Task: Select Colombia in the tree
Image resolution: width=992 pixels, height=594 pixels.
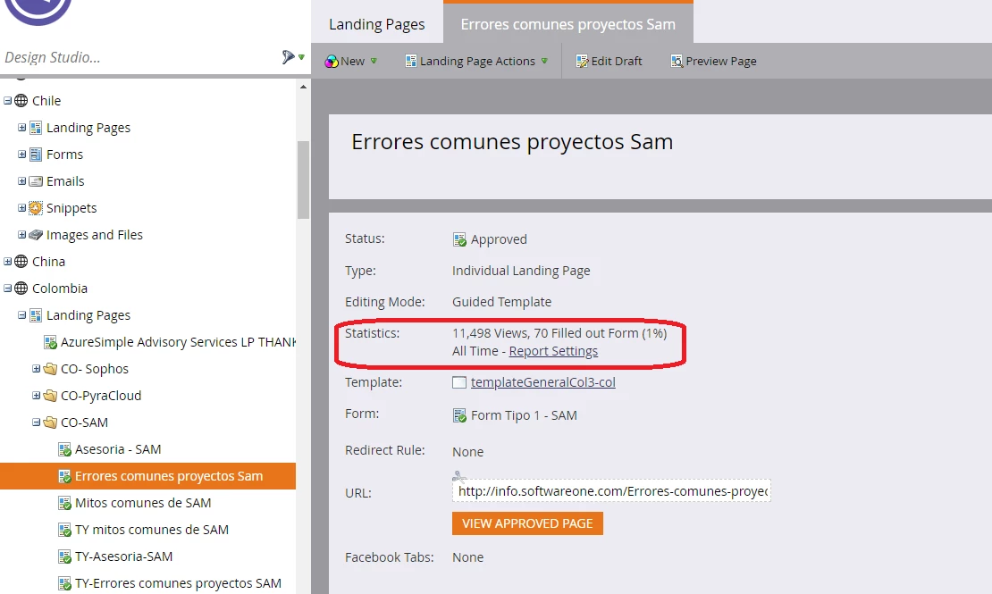Action: click(x=60, y=289)
